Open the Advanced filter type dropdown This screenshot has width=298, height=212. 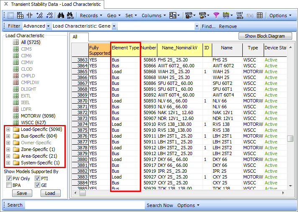tap(48, 26)
